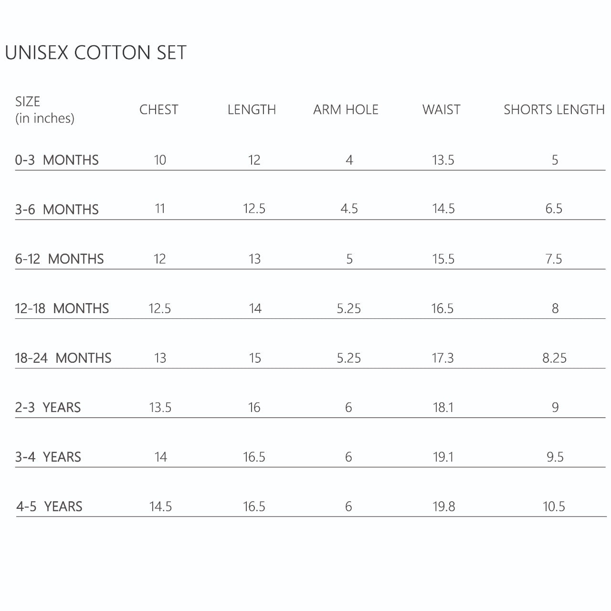Click the WAIST column header
611x611 pixels.
click(441, 110)
